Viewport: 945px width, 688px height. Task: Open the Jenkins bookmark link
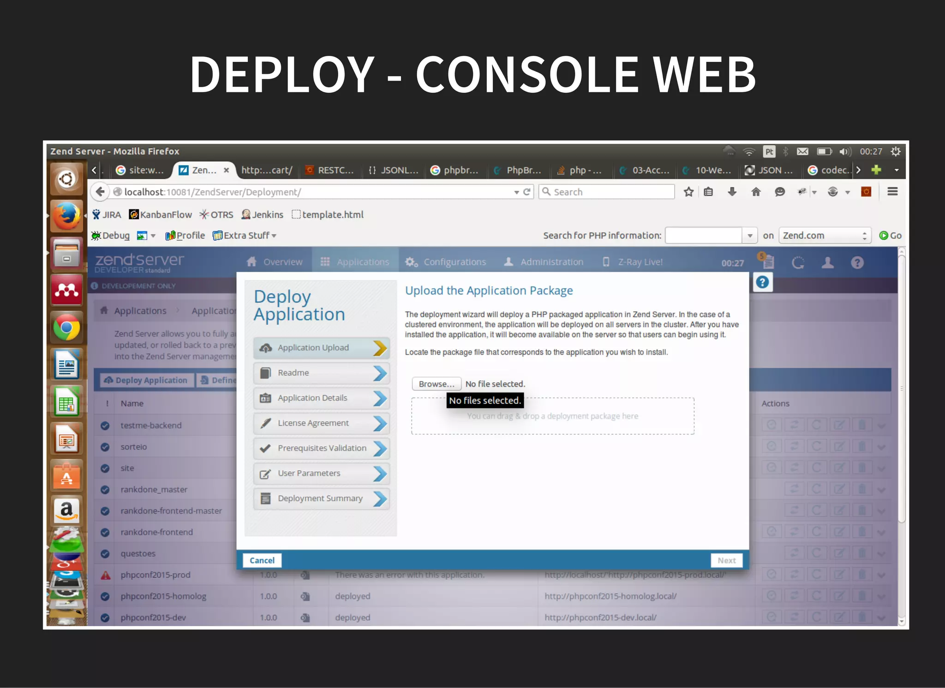[x=262, y=214]
